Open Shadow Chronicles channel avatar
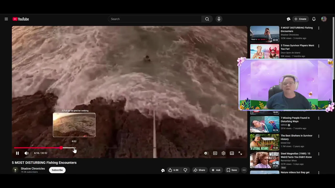The image size is (335, 188). 15,170
